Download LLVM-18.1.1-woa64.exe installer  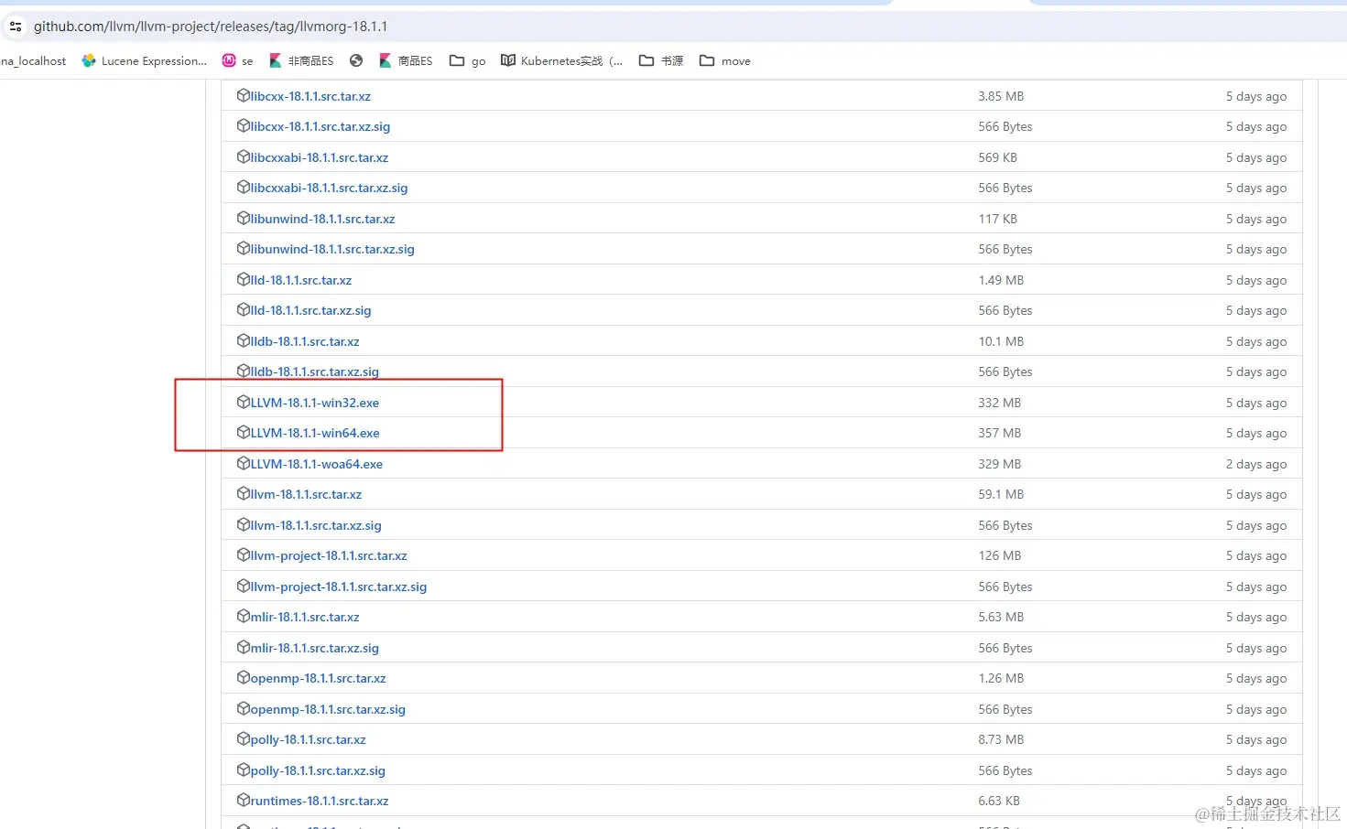click(x=317, y=464)
